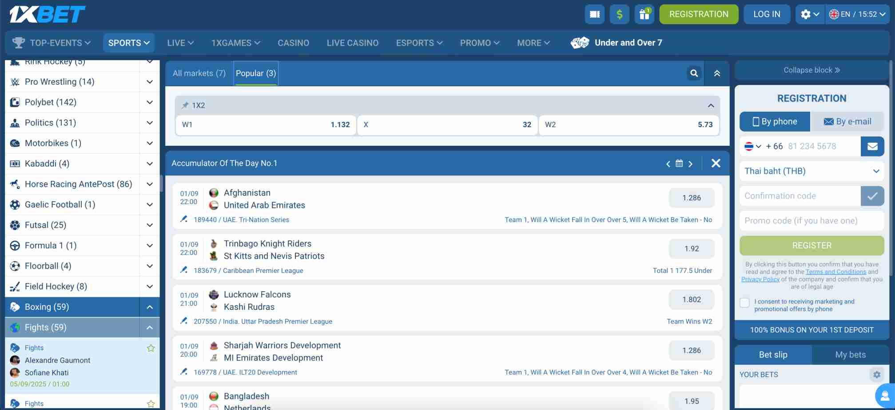Viewport: 895px width, 410px height.
Task: Go to the CASINO section
Action: 294,43
